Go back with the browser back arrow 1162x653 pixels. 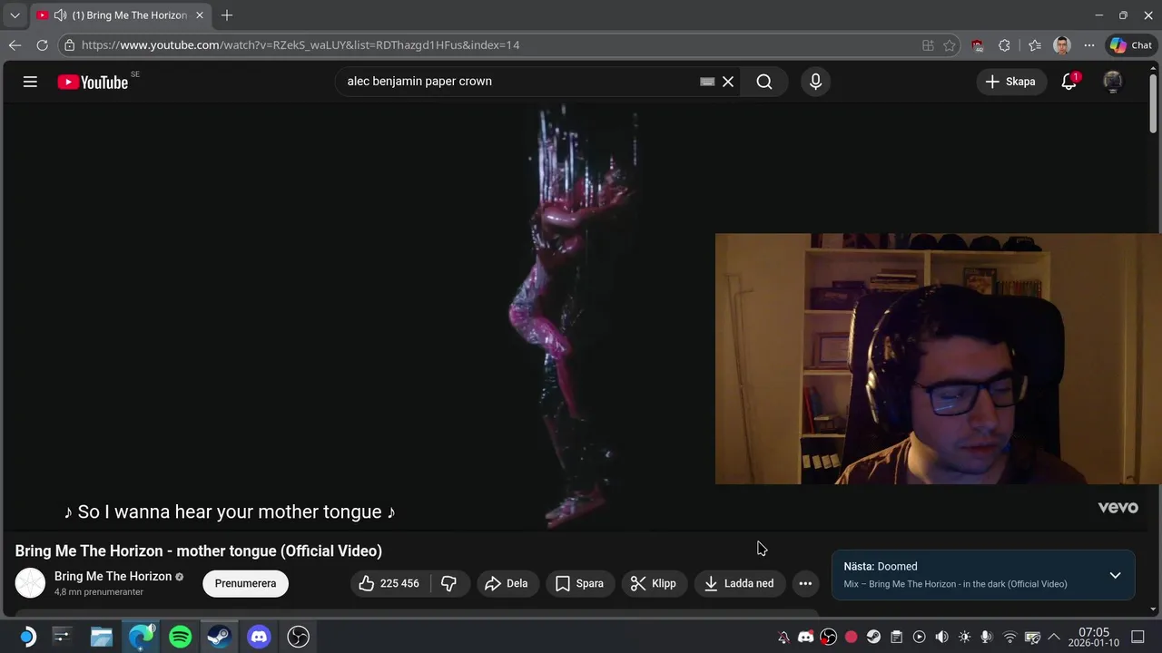point(15,45)
